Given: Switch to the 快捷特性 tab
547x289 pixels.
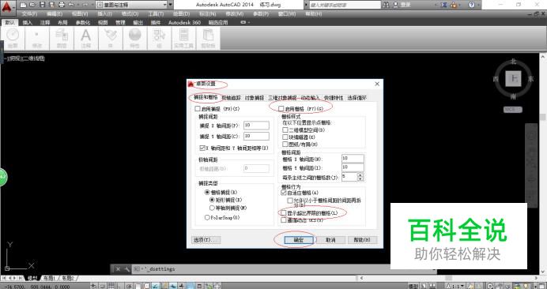Looking at the screenshot, I should coord(334,98).
